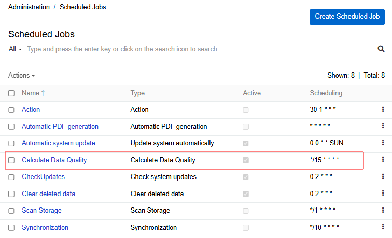Open the kebab menu for Automatic PDF generation

(x=383, y=126)
